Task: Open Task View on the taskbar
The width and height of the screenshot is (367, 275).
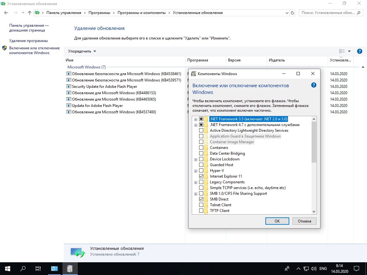Action: click(38, 269)
